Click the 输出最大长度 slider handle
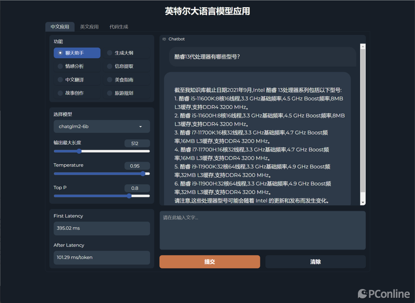 click(x=79, y=151)
